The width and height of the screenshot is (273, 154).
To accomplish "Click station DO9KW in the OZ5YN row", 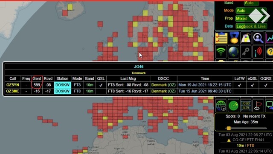I will coord(63,85).
